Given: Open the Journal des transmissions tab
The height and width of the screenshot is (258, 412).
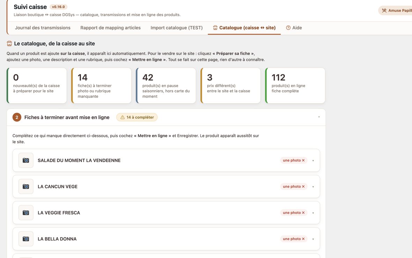Looking at the screenshot, I should tap(43, 28).
